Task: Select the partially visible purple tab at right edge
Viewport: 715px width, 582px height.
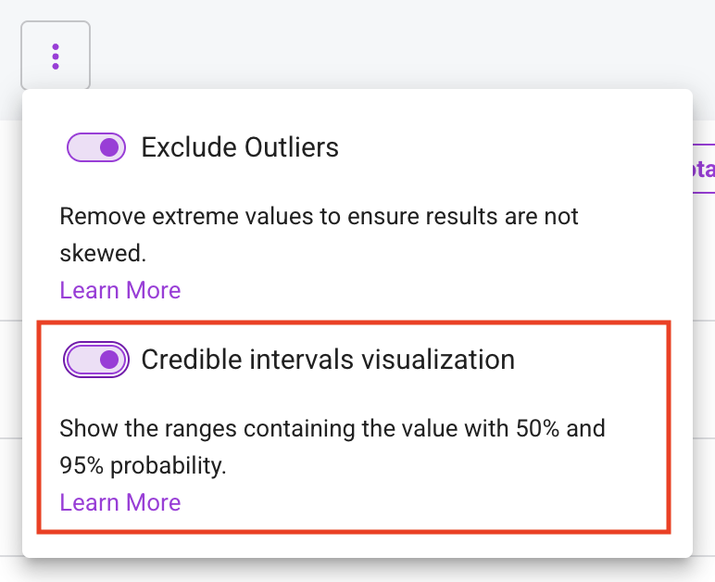Action: click(x=704, y=169)
